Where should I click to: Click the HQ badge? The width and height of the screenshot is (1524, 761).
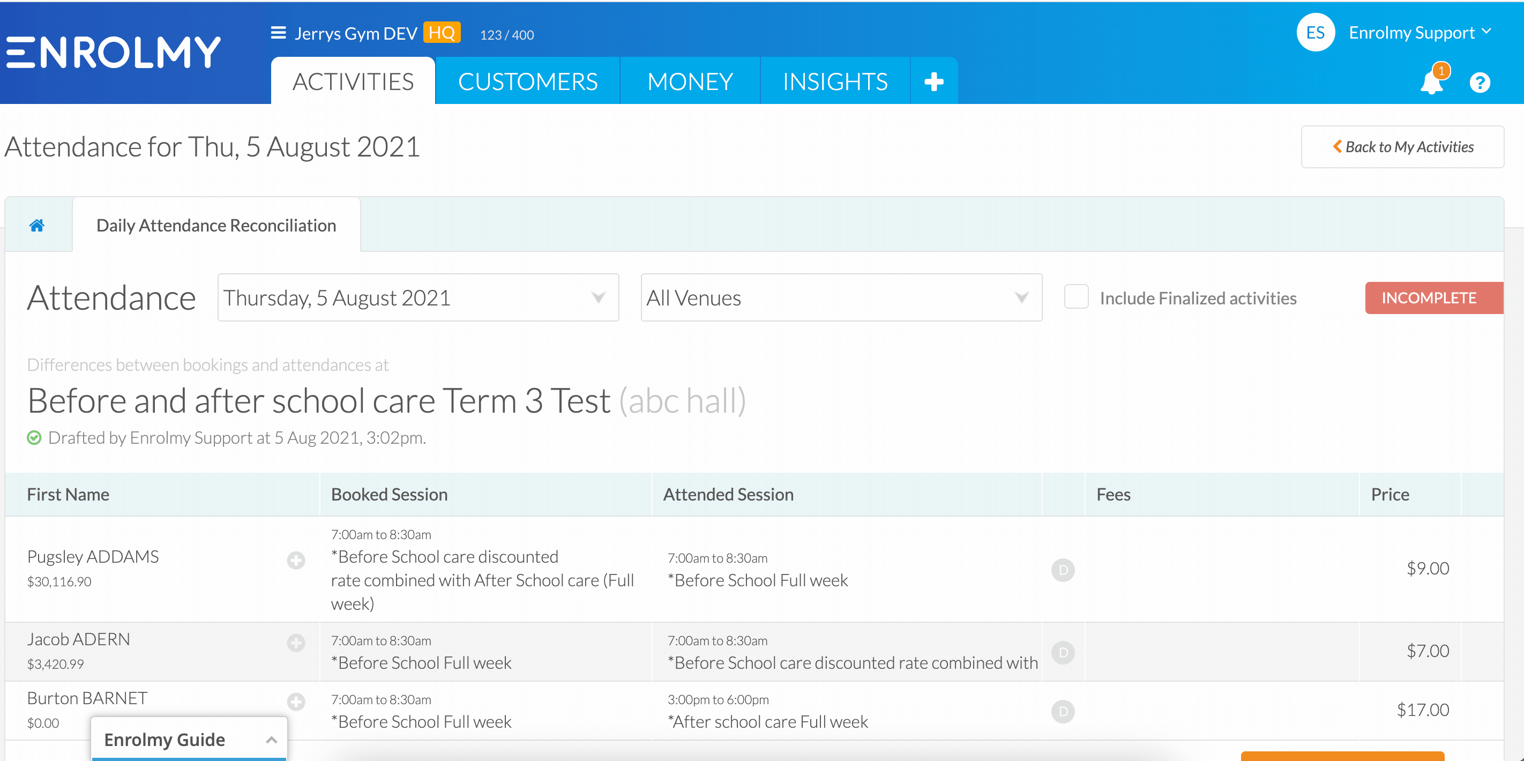tap(442, 33)
